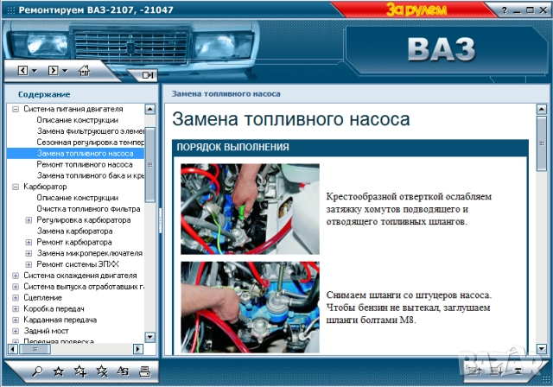Open the bookmarks star icon

pos(58,371)
